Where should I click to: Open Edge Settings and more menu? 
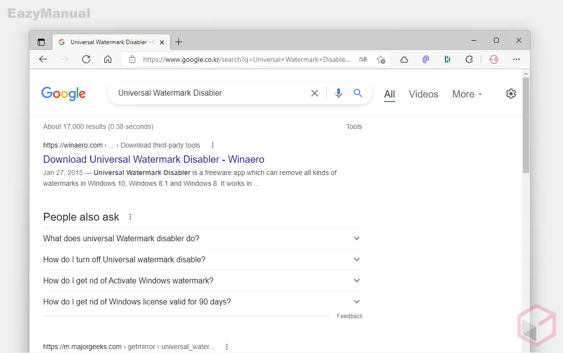[x=516, y=59]
